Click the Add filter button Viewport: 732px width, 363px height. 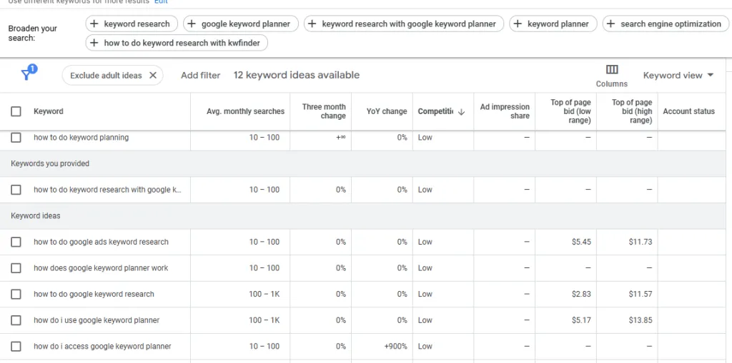coord(201,75)
